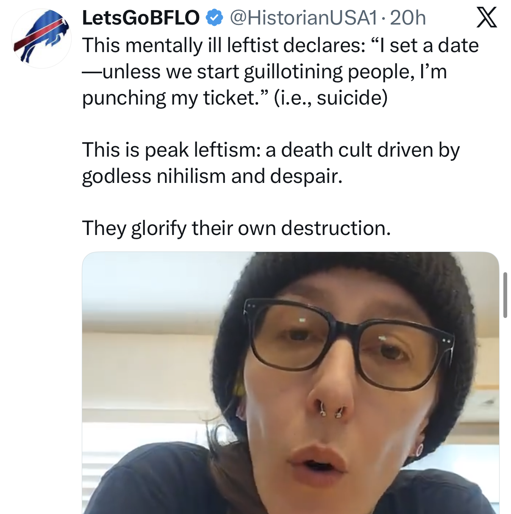511x514 pixels.
Task: Open the Buffalo Bills profile avatar
Action: pos(41,38)
